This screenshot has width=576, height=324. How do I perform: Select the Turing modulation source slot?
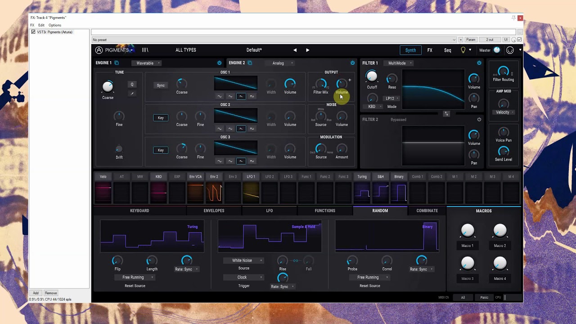point(362,189)
